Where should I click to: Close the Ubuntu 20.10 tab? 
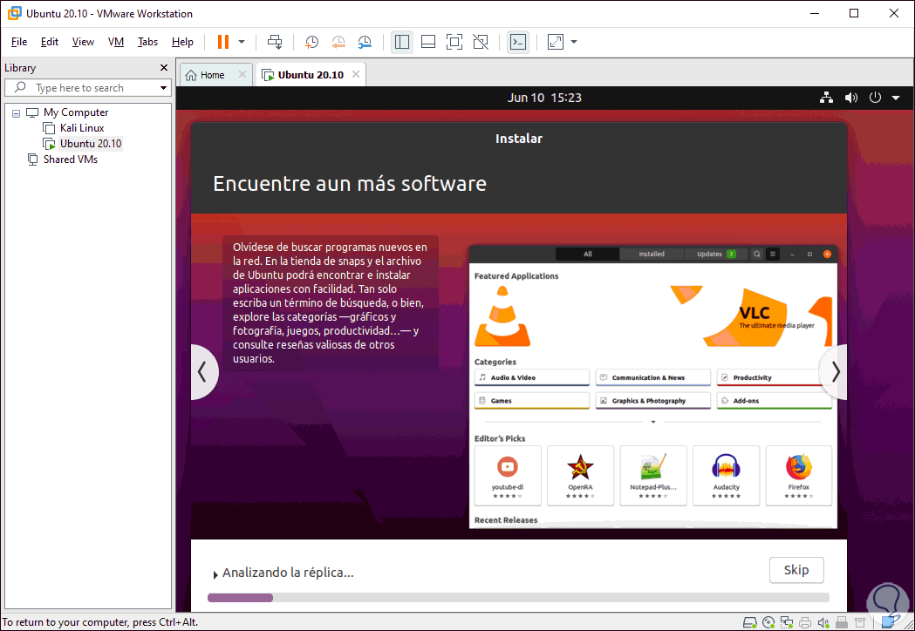tap(356, 74)
